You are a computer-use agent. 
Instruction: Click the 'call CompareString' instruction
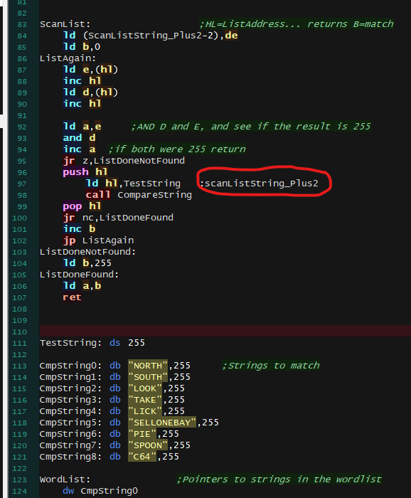click(x=139, y=195)
